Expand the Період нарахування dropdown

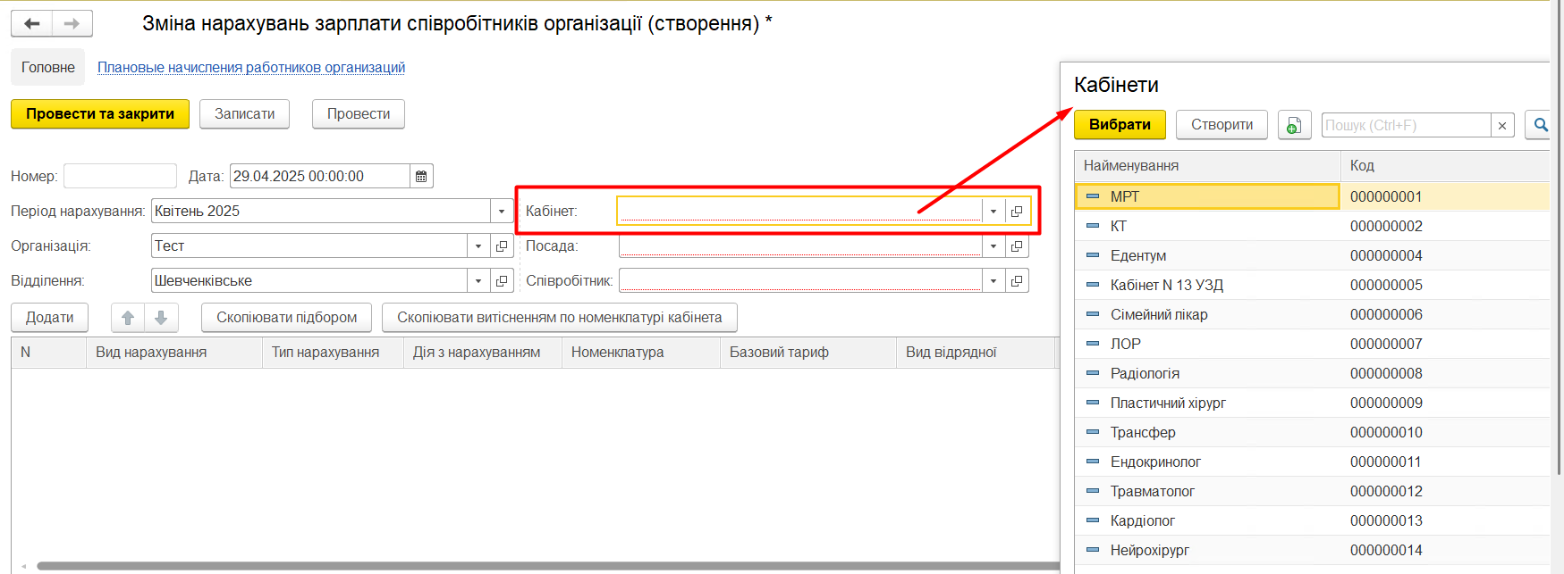(502, 212)
